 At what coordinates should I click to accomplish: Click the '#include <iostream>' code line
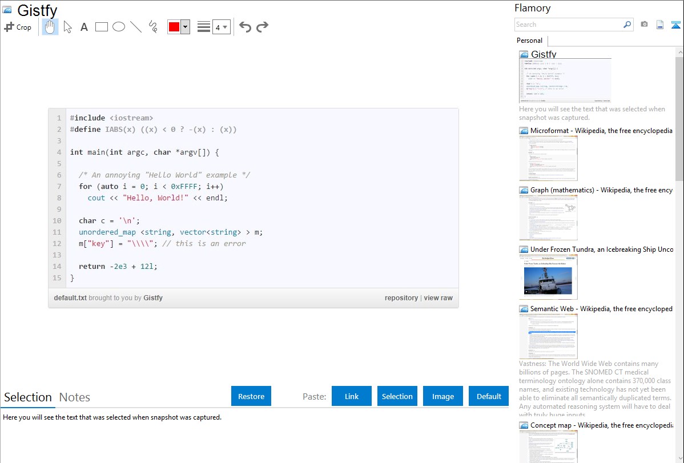[112, 118]
